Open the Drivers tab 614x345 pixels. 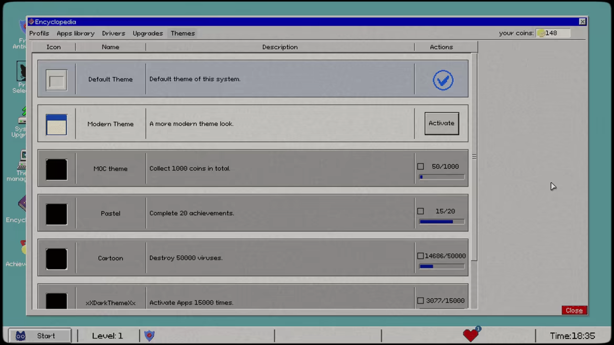pos(113,33)
